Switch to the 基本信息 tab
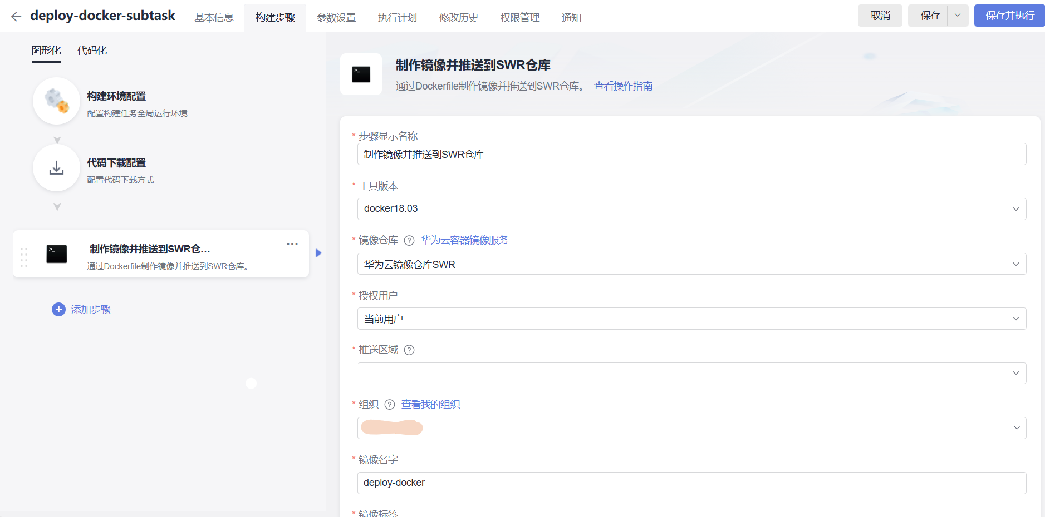 (214, 18)
